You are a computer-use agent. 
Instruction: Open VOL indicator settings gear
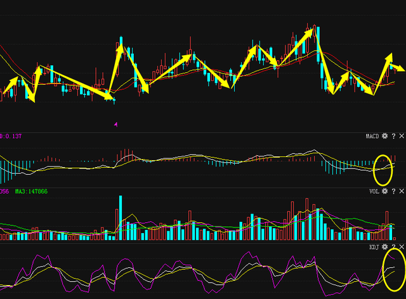point(384,191)
